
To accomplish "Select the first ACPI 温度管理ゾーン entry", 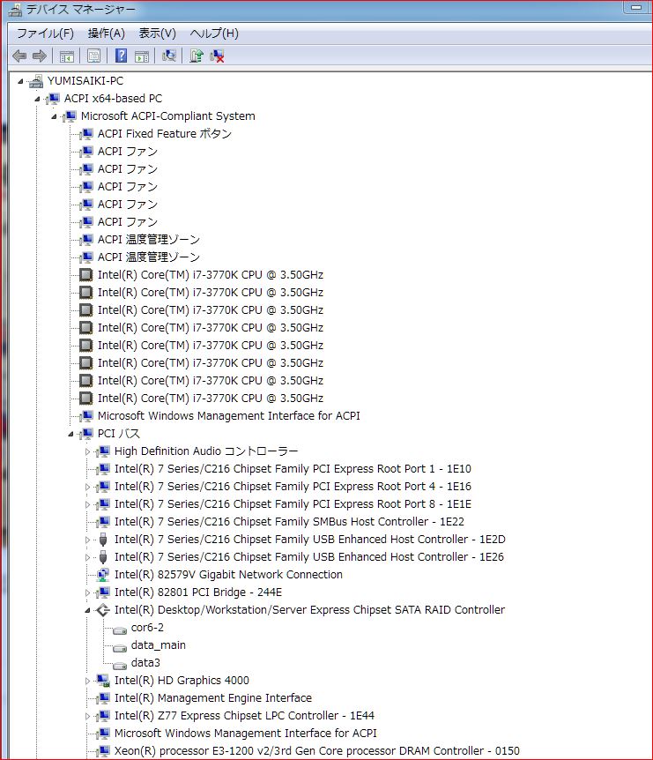I will point(149,240).
